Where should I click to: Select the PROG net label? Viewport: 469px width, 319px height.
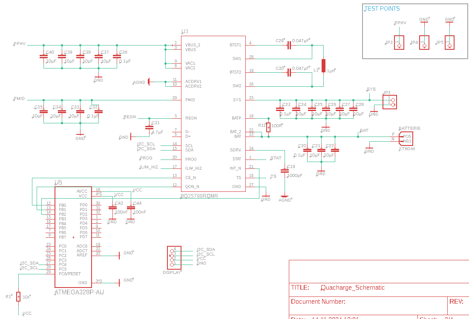coord(146,158)
